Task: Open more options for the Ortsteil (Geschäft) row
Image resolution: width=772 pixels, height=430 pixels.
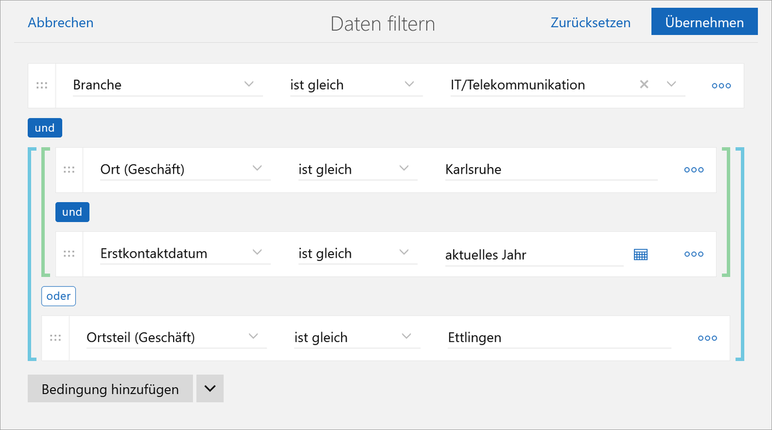Action: [x=707, y=337]
